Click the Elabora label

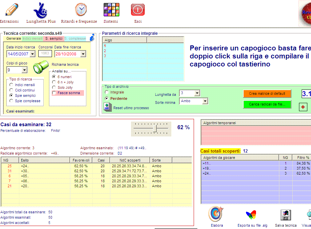point(217,225)
